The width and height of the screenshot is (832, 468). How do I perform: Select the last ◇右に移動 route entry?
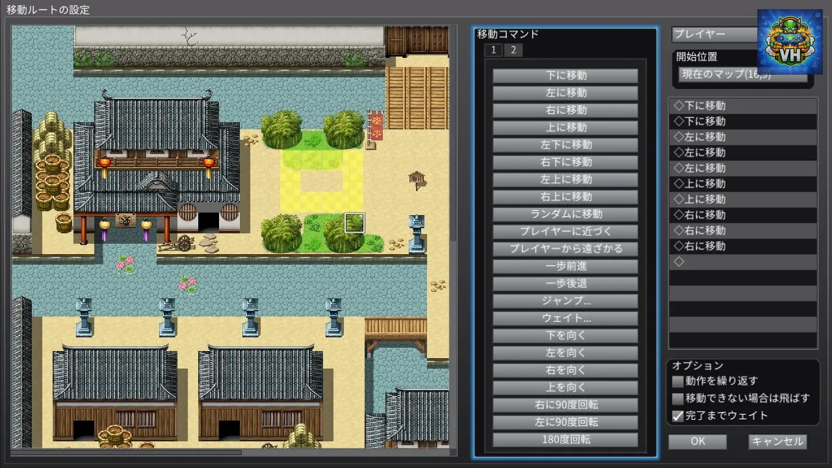(x=743, y=246)
